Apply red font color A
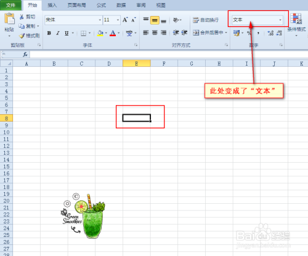The height and width of the screenshot is (256, 308). [113, 33]
